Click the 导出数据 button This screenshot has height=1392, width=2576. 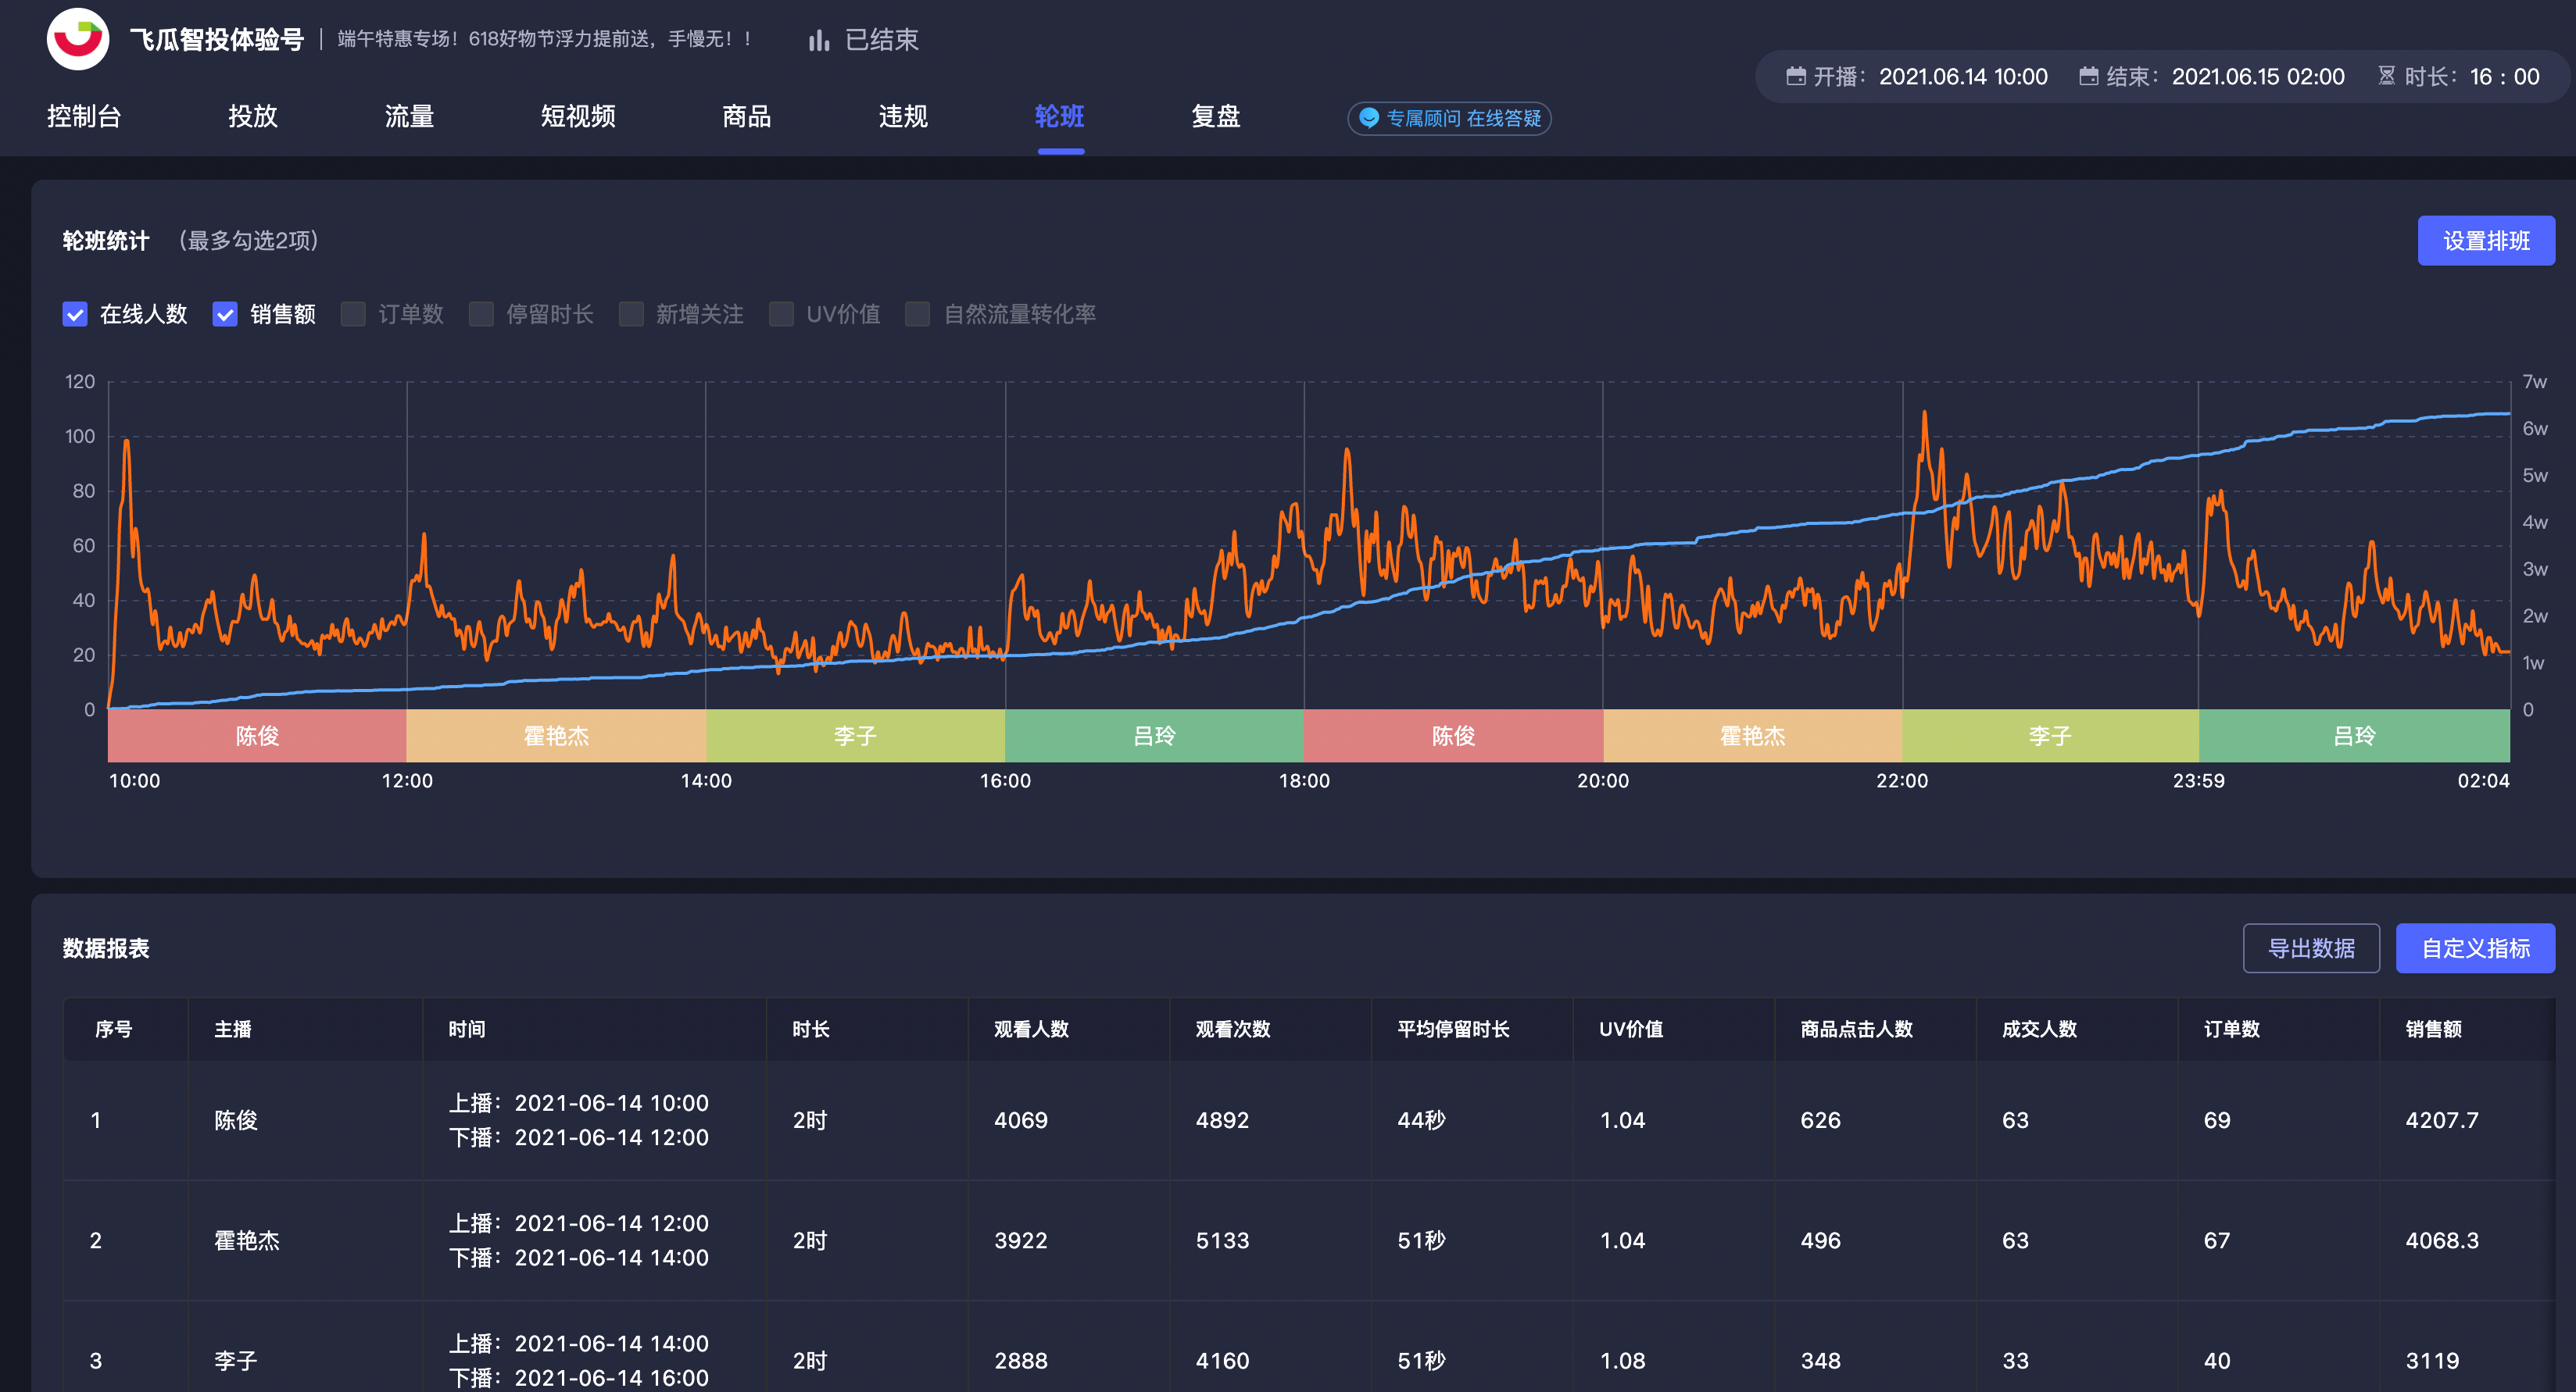pos(2311,948)
